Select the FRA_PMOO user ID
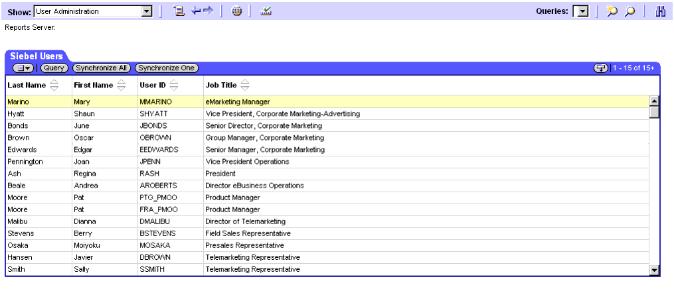The image size is (674, 291). (x=158, y=210)
